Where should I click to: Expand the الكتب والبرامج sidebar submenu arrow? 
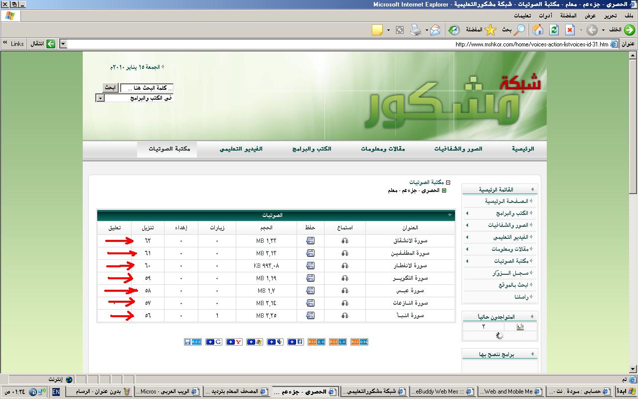(x=467, y=213)
